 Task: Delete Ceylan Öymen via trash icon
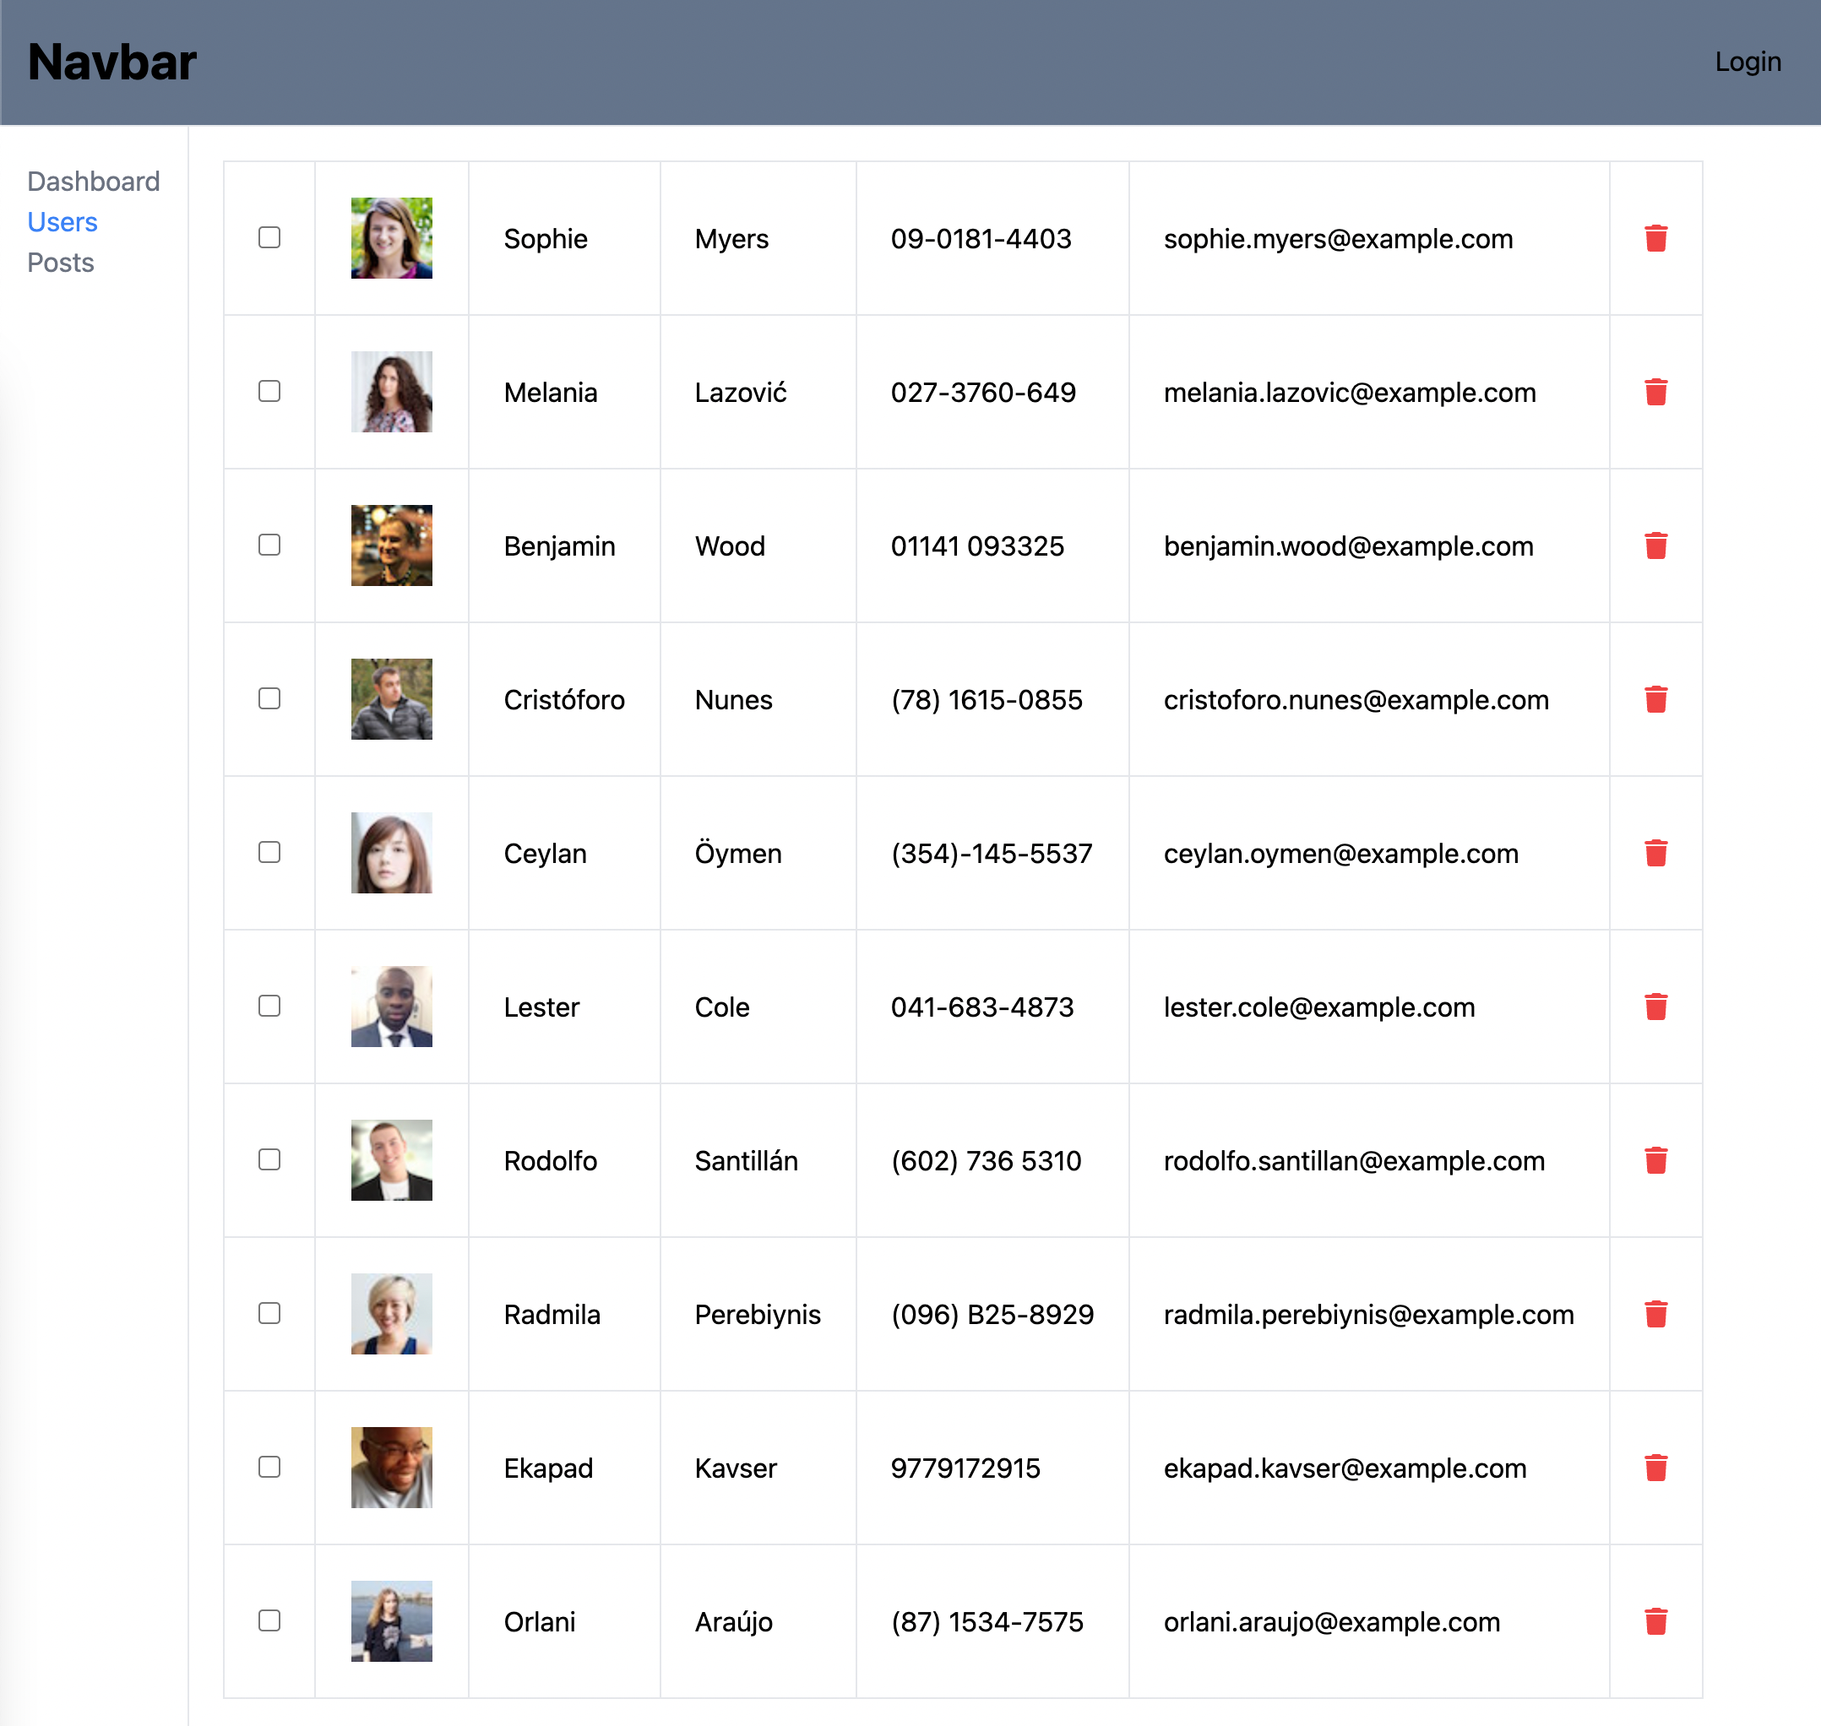click(x=1655, y=853)
